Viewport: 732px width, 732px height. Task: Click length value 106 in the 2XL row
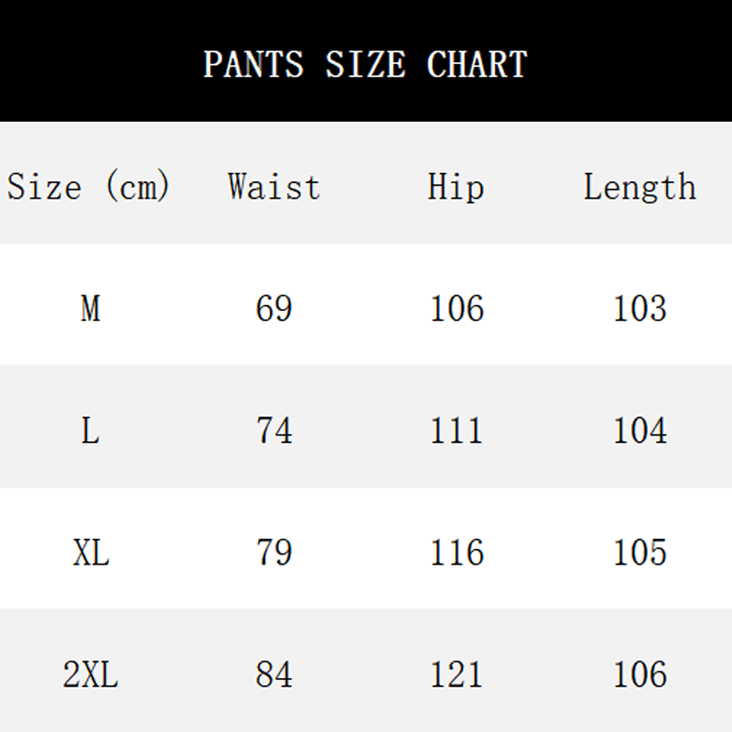click(x=640, y=675)
